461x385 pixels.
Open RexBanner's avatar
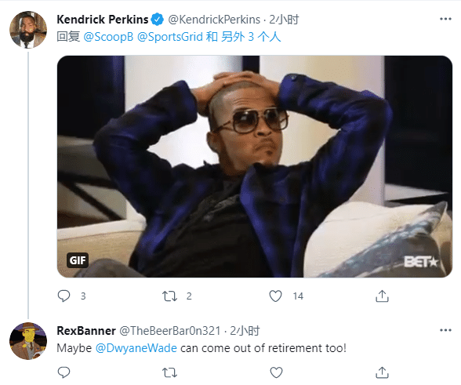28,341
